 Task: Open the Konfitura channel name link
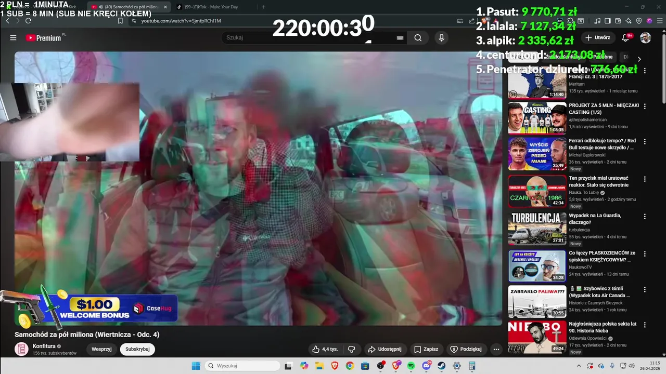44,346
